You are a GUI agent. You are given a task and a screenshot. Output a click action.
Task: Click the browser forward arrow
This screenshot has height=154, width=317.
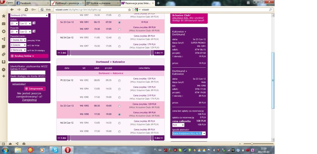coord(19,9)
